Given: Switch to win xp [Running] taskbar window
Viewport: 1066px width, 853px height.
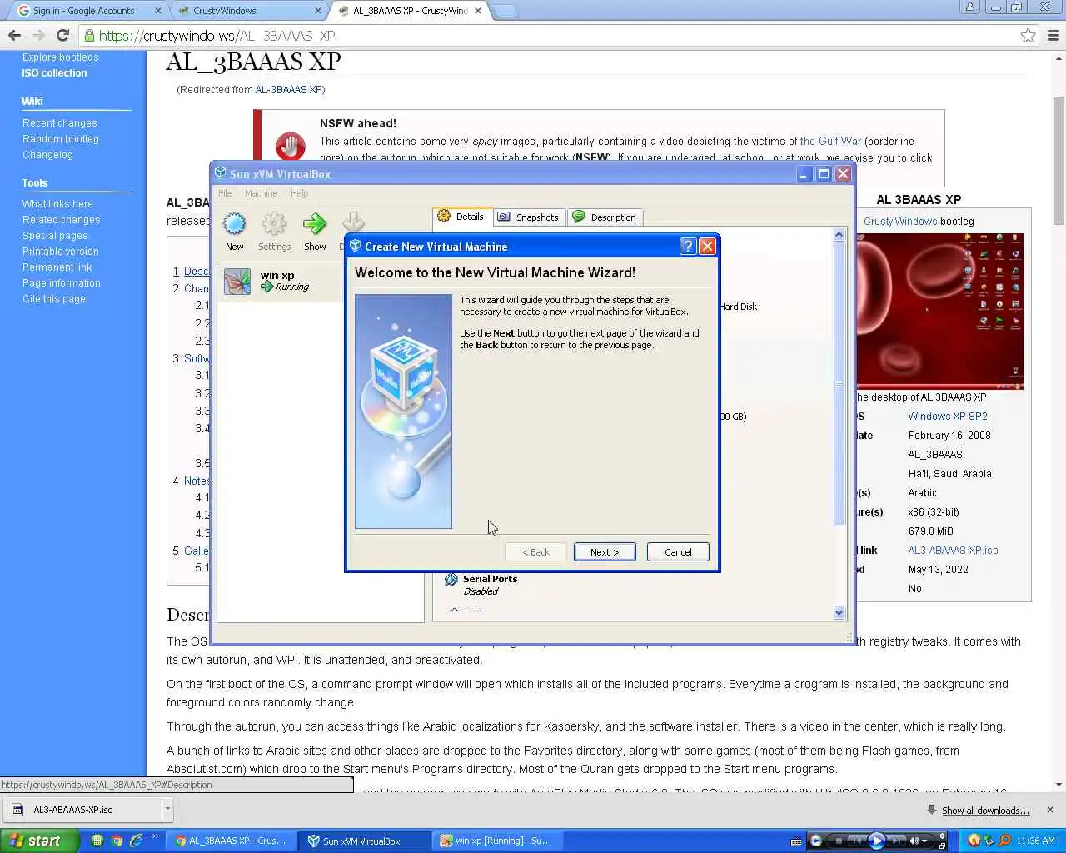Looking at the screenshot, I should pyautogui.click(x=496, y=841).
